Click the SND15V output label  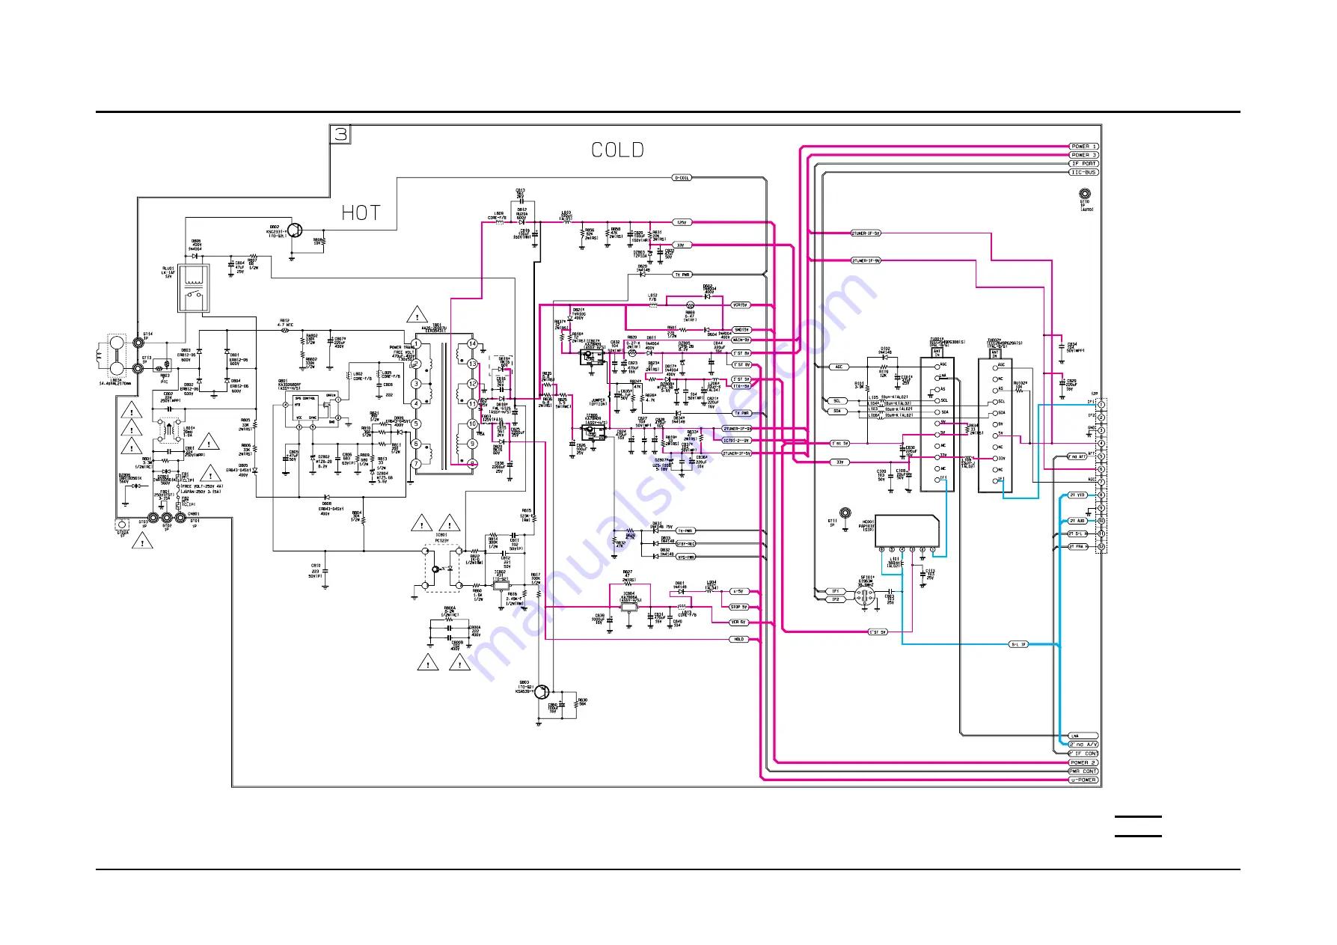point(741,329)
